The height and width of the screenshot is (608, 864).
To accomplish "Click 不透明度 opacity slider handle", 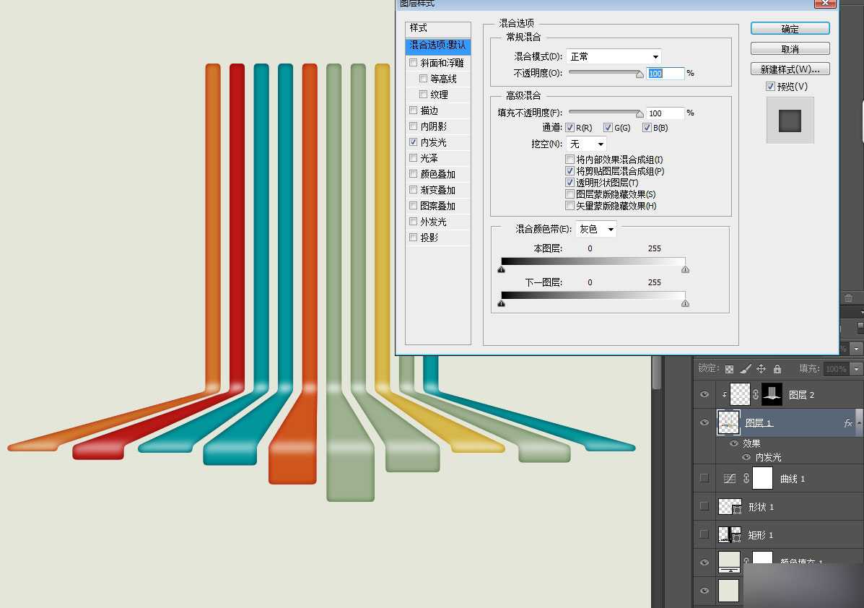I will tap(640, 74).
